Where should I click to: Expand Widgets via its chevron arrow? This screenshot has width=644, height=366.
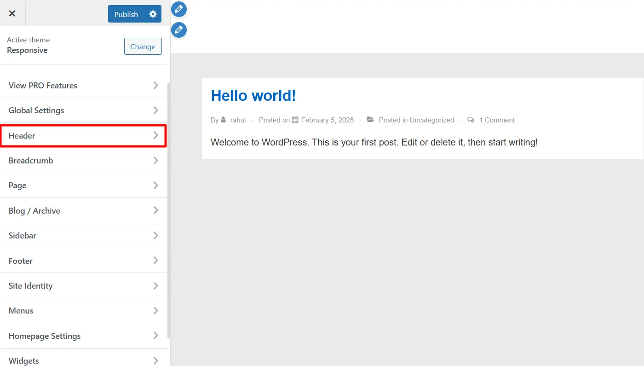(156, 360)
